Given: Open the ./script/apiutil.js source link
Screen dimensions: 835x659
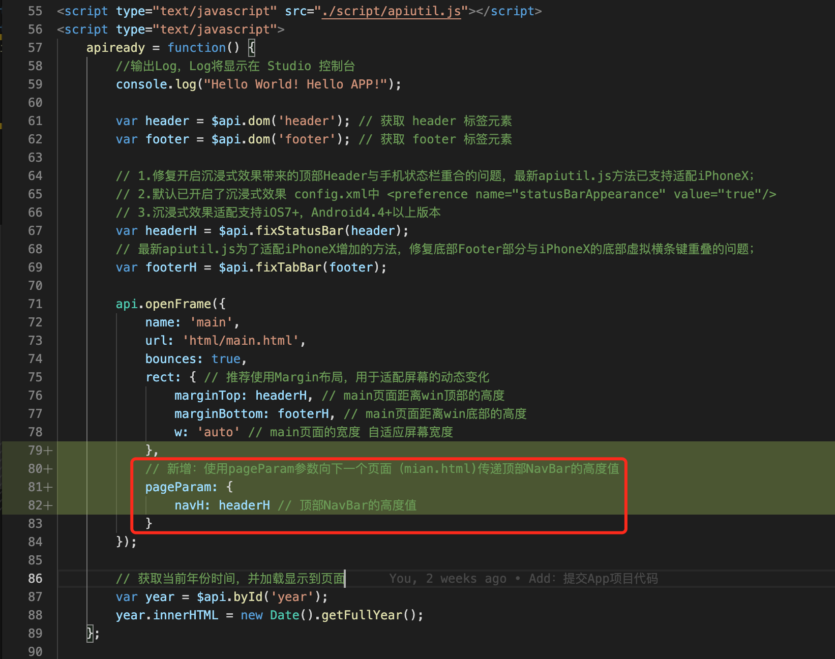Looking at the screenshot, I should click(391, 11).
